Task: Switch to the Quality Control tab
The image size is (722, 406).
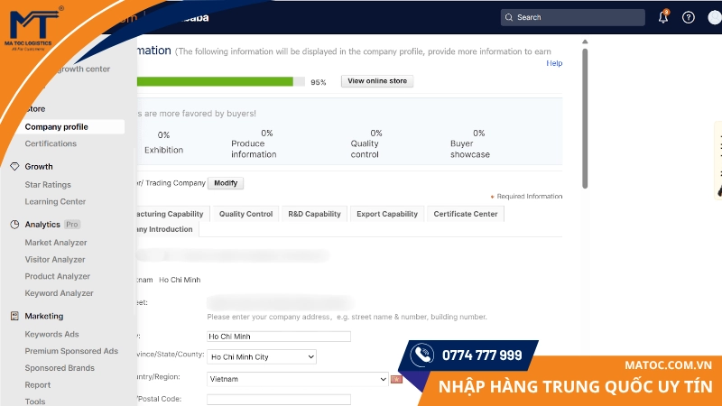Action: click(x=245, y=214)
